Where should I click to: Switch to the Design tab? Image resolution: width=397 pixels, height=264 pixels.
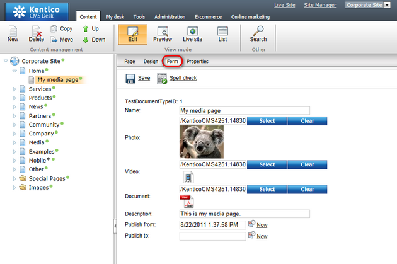pyautogui.click(x=151, y=62)
